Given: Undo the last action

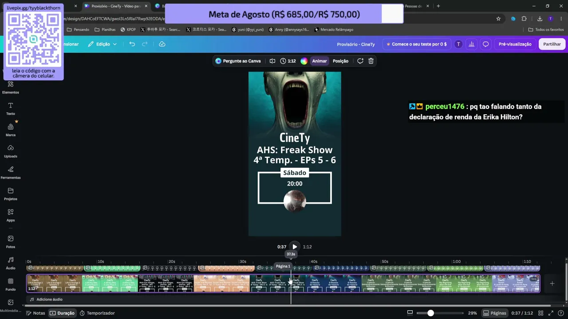Looking at the screenshot, I should (x=132, y=44).
